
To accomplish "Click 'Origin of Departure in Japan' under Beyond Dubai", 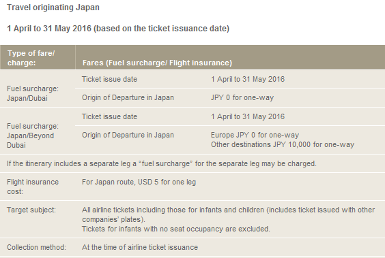I will 128,135.
